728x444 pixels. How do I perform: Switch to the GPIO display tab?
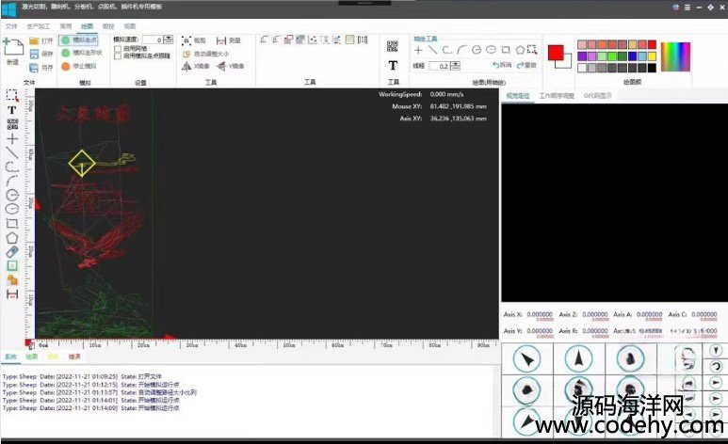tap(599, 95)
